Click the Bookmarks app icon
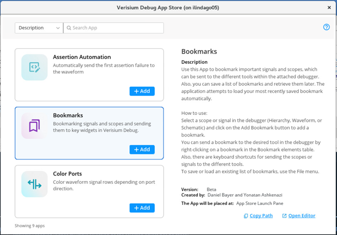 [x=34, y=126]
